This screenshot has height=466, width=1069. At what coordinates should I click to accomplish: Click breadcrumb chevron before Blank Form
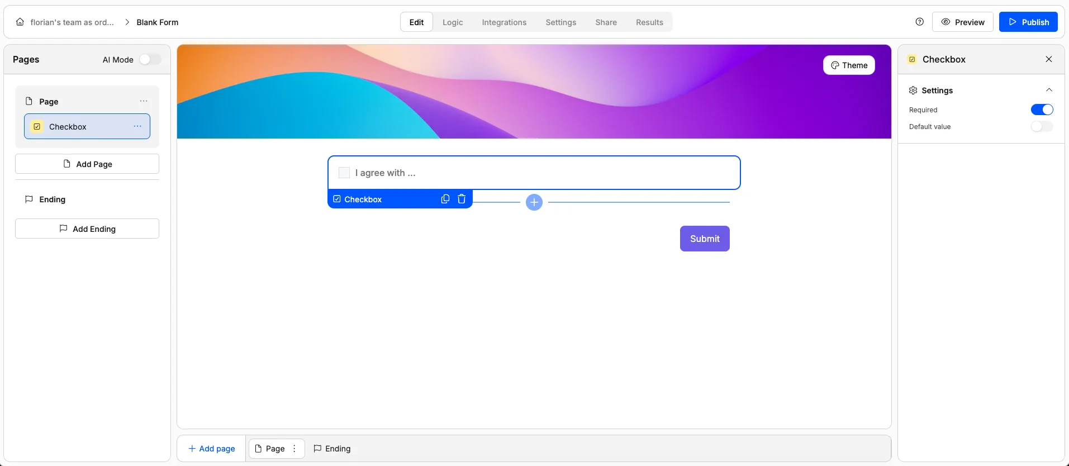[127, 22]
